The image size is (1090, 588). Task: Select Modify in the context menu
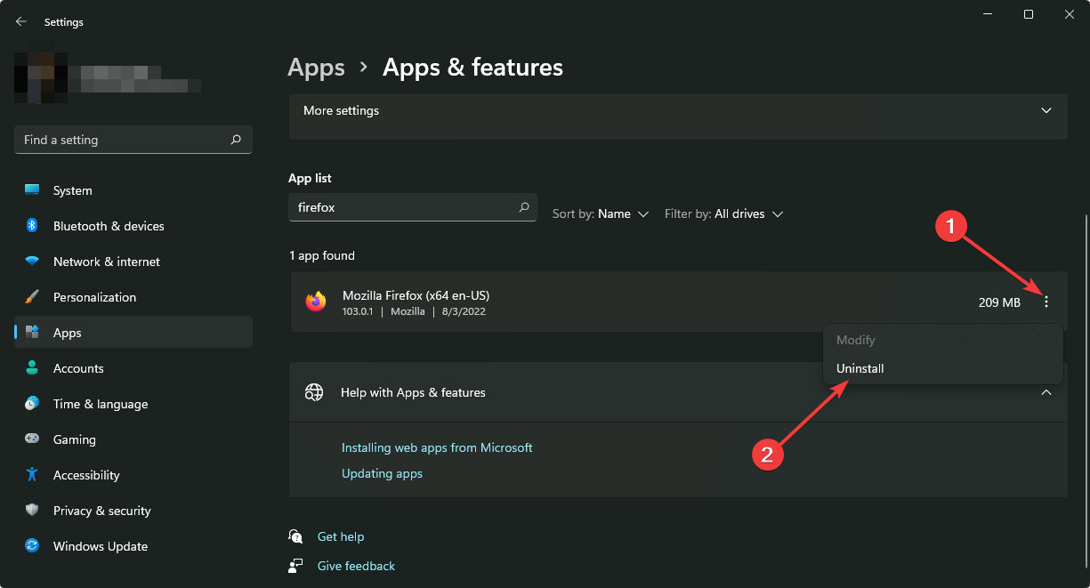(856, 340)
